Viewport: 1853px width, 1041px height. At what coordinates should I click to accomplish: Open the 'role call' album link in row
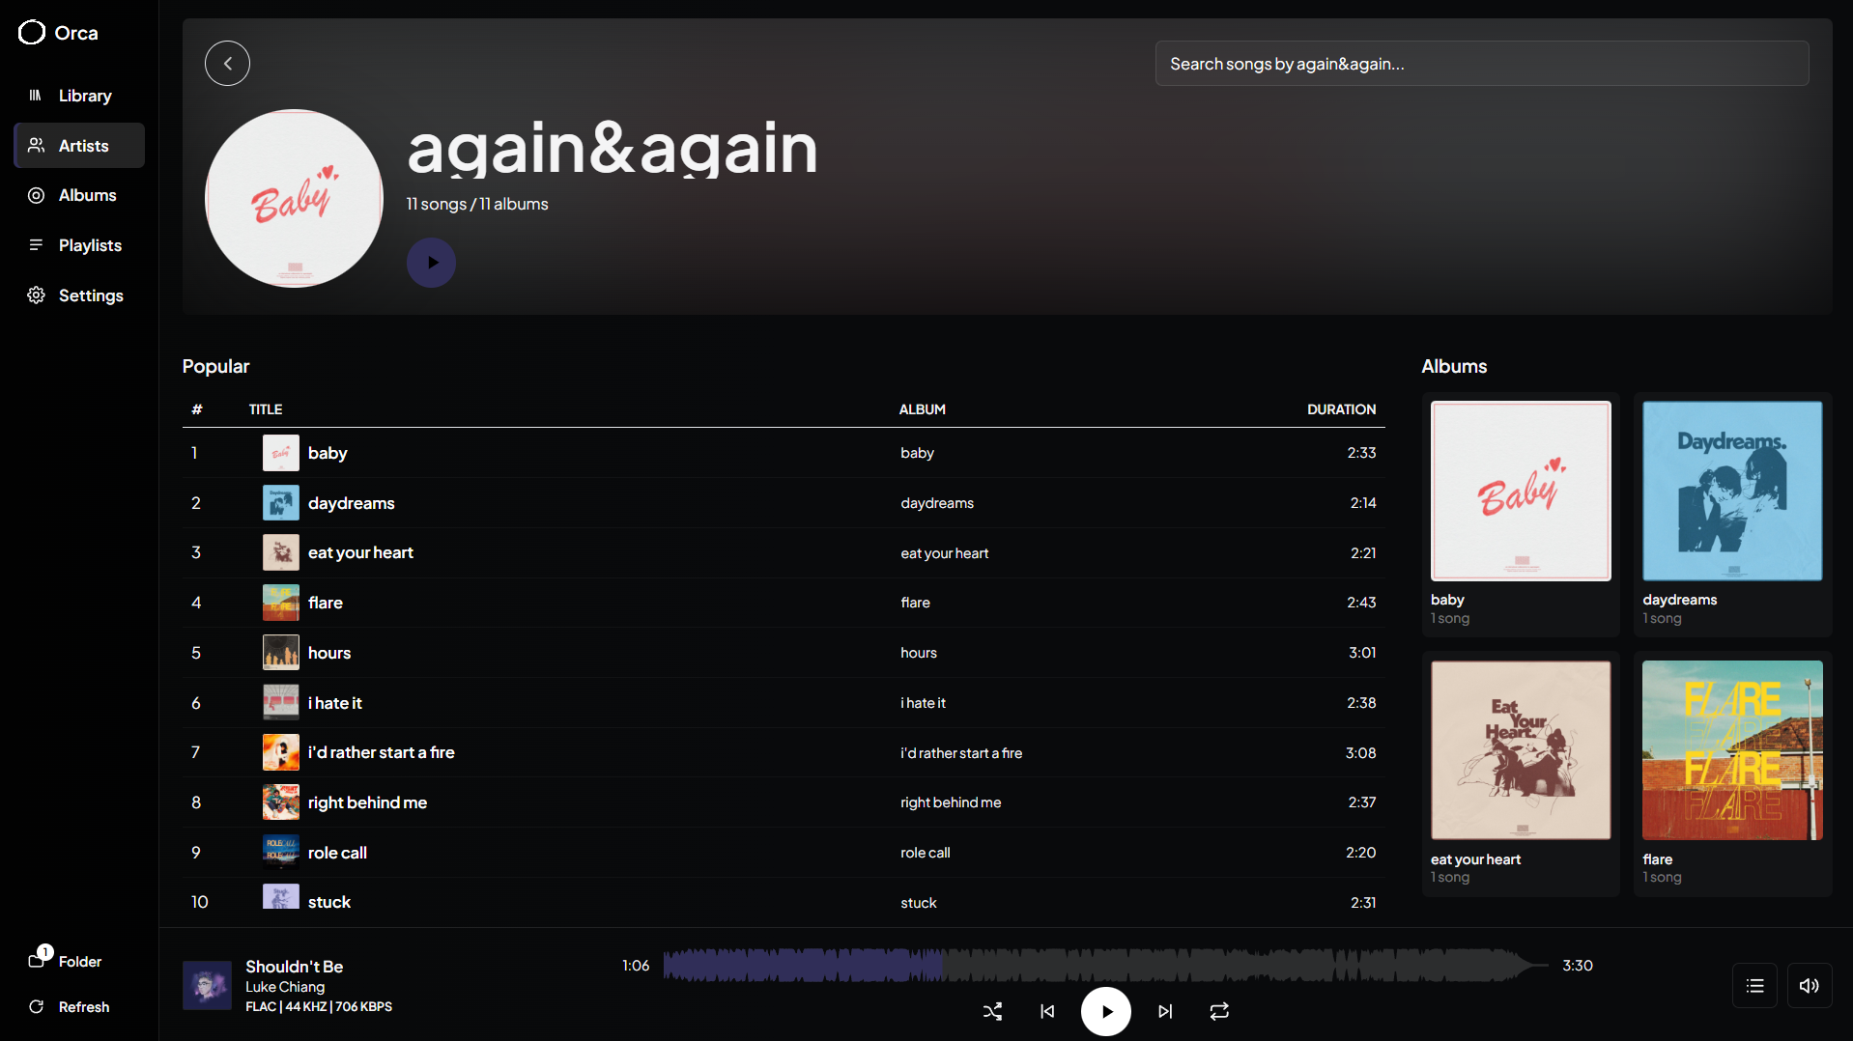point(926,853)
